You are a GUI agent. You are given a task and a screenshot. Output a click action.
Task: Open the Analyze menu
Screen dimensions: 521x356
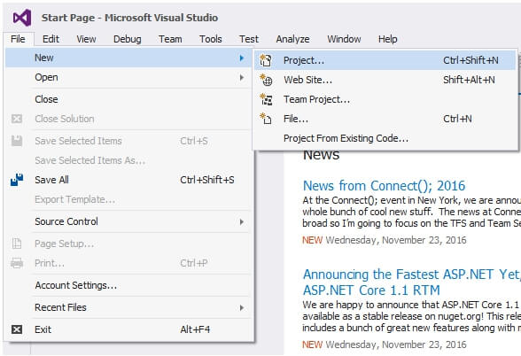pyautogui.click(x=292, y=39)
